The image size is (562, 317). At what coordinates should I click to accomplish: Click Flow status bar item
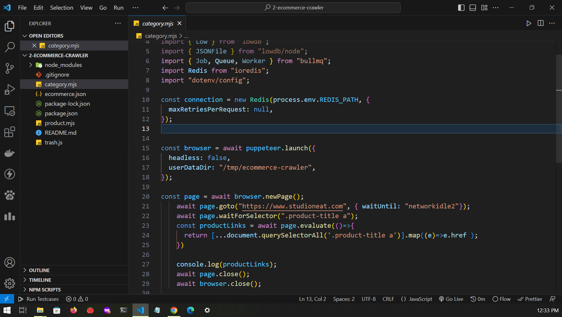pyautogui.click(x=502, y=299)
